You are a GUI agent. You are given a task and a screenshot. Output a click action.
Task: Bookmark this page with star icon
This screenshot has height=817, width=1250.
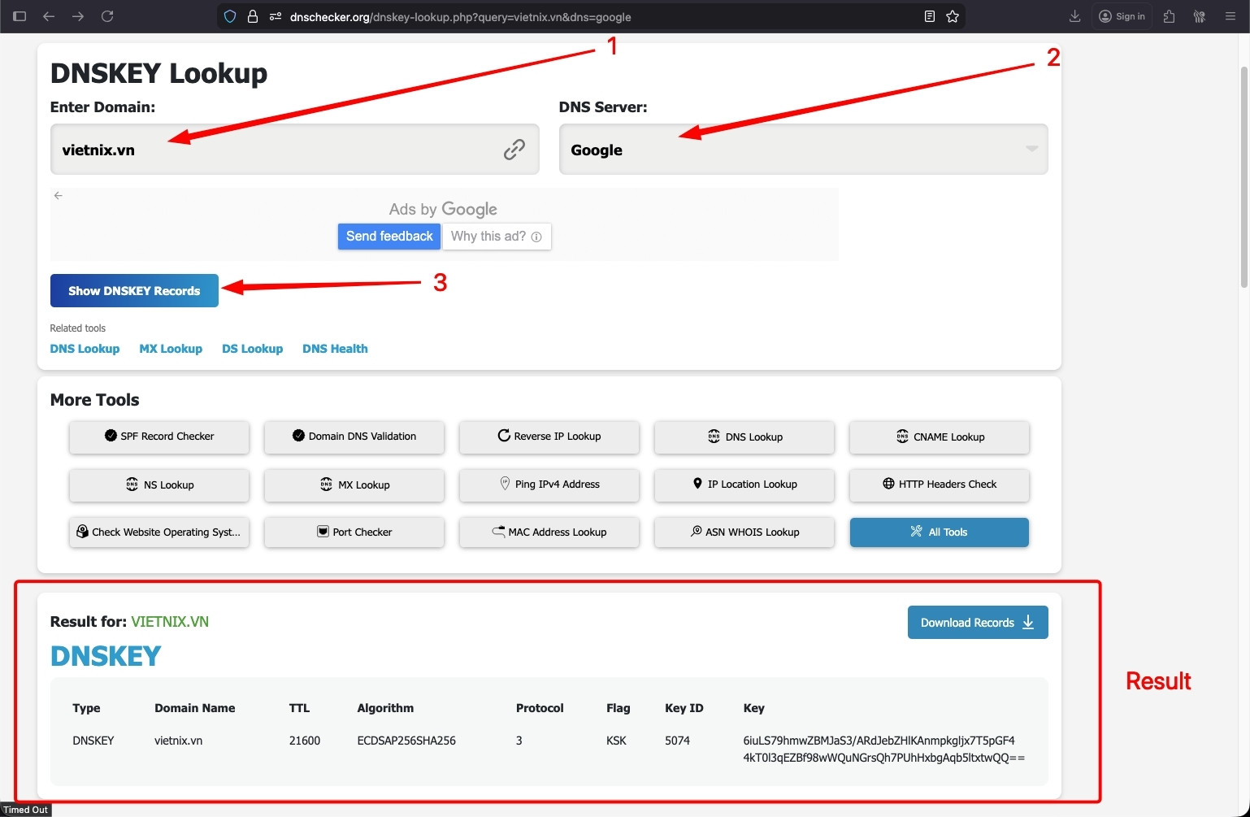(x=953, y=16)
